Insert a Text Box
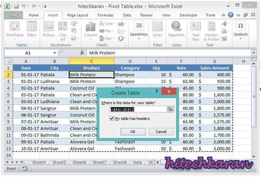Screen dimensions: 261x177 coord(196,31)
